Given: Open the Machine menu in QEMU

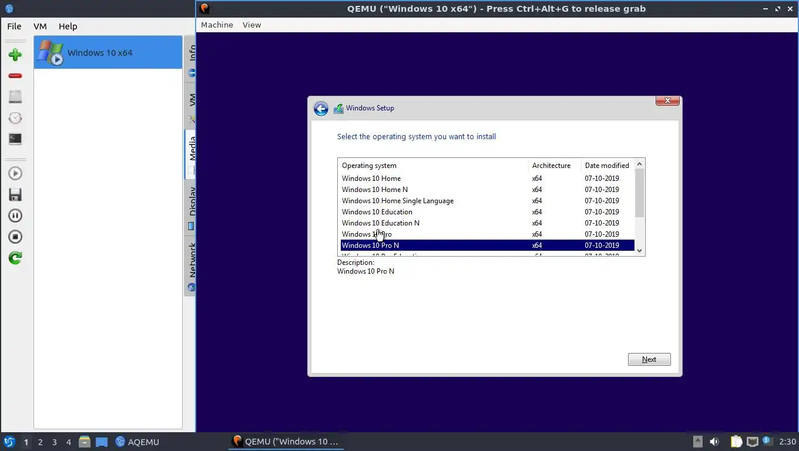Looking at the screenshot, I should 217,25.
